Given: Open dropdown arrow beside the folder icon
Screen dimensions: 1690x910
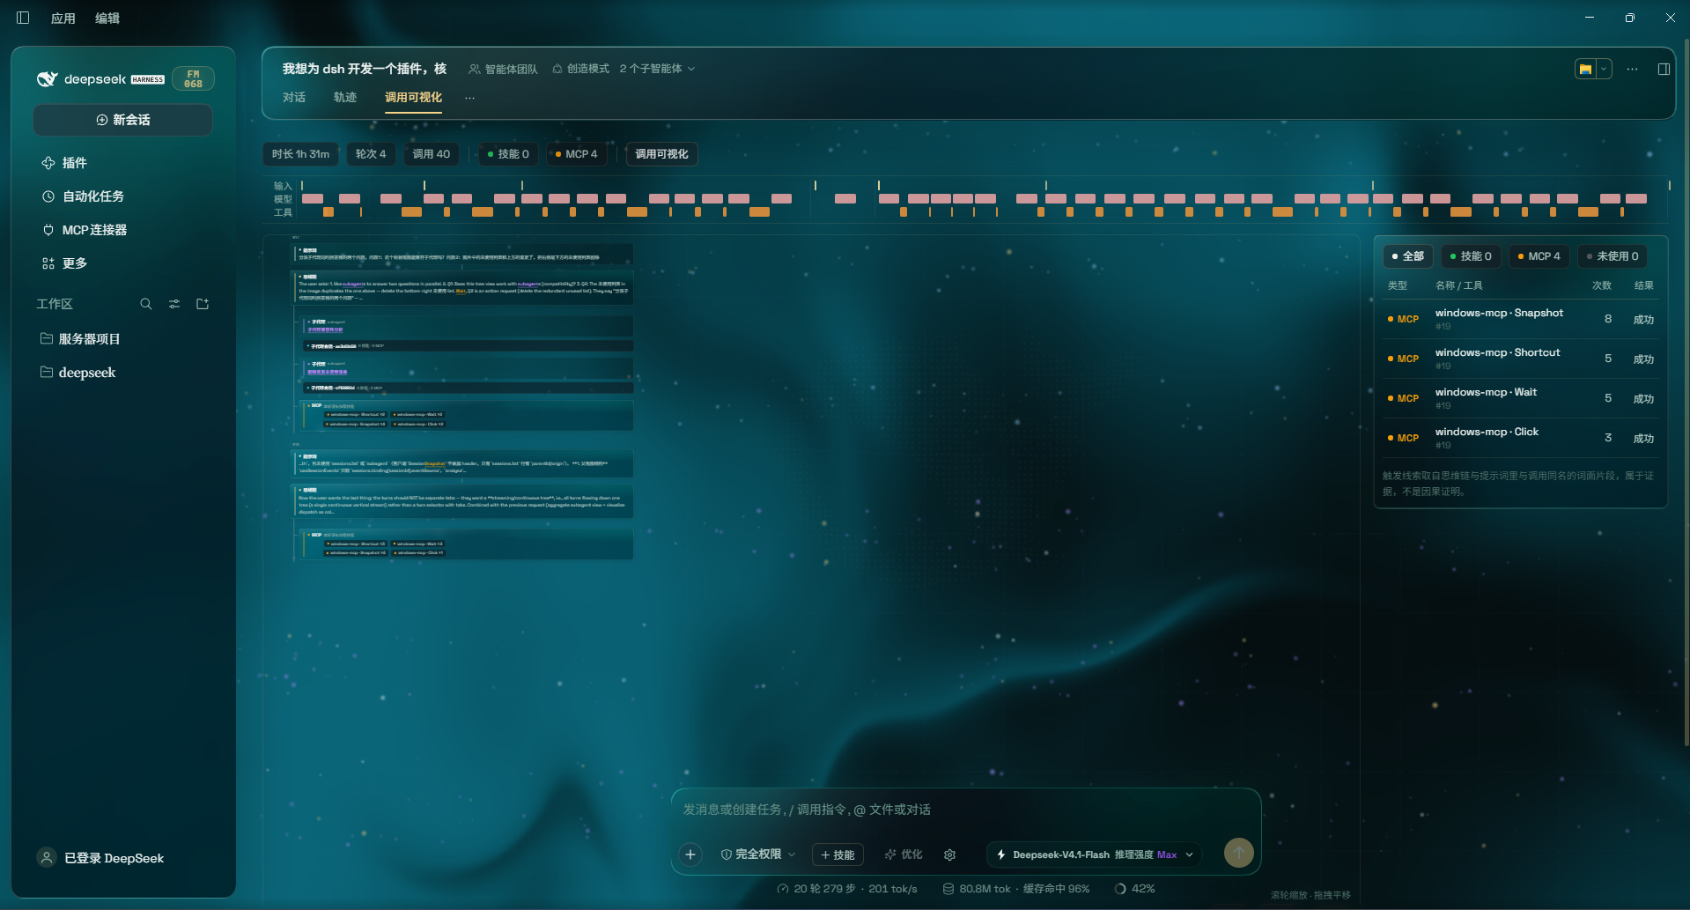Looking at the screenshot, I should pos(1604,69).
